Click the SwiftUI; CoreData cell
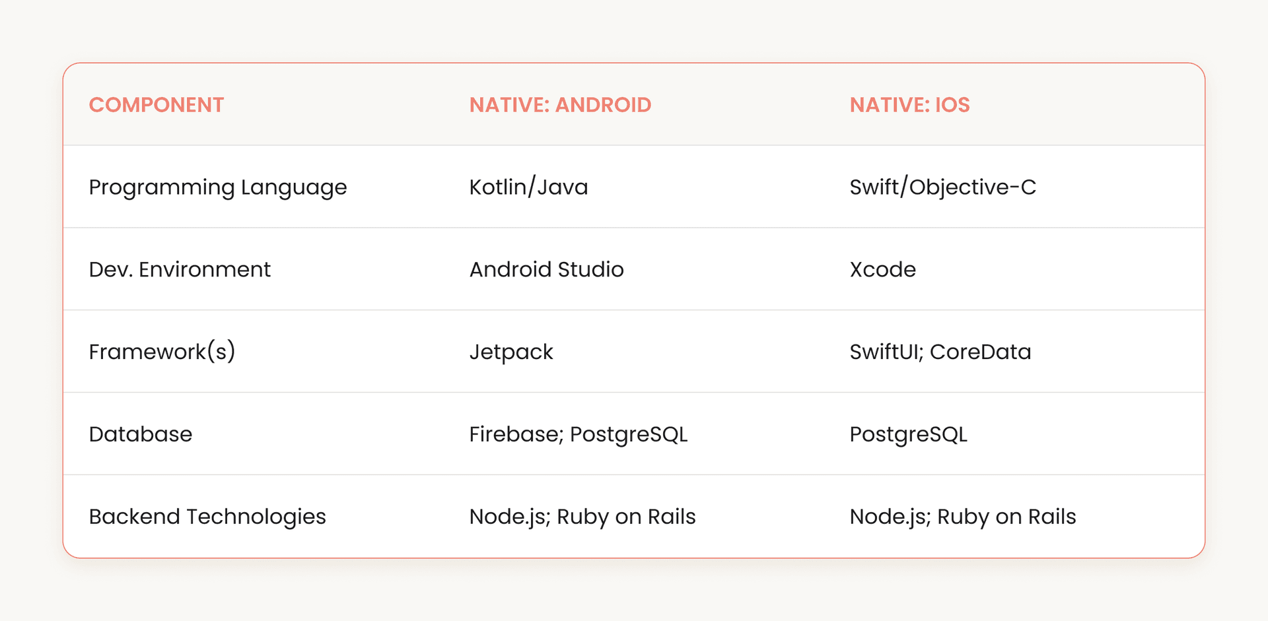The image size is (1268, 621). click(940, 351)
